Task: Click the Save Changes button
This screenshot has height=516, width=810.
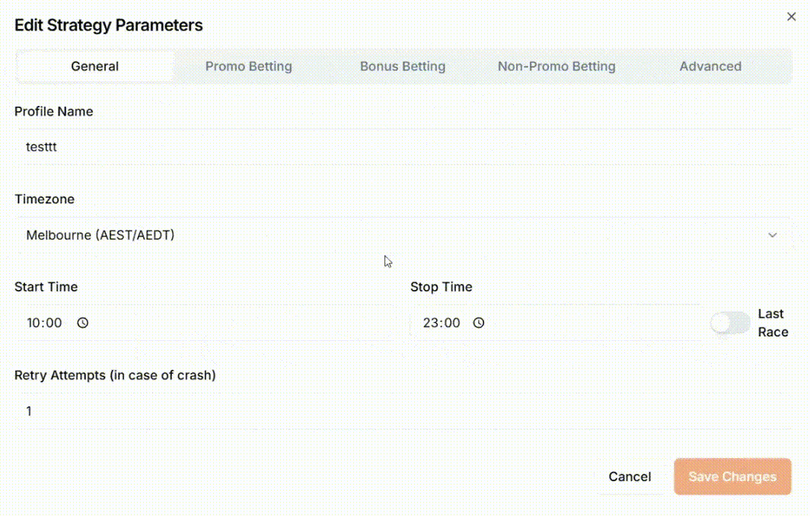Action: click(x=732, y=476)
